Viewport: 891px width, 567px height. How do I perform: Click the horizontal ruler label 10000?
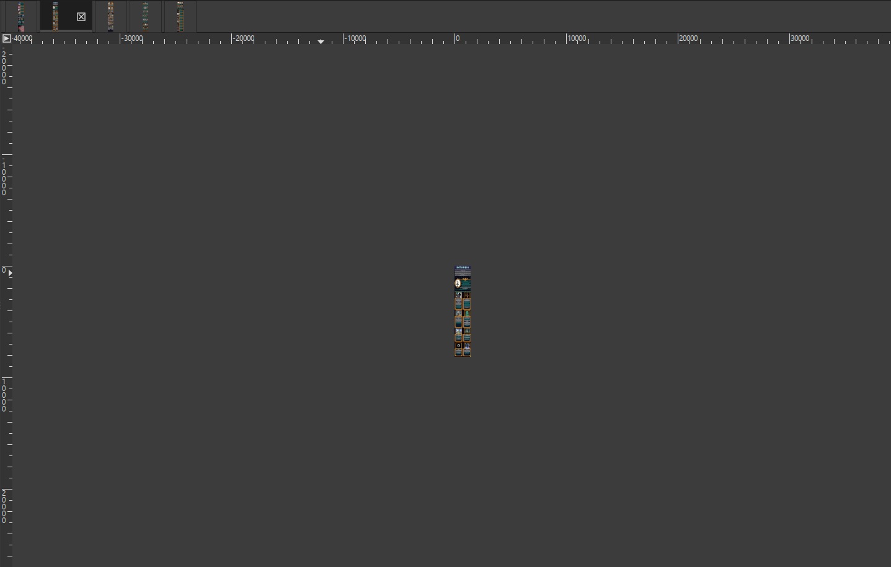point(577,38)
